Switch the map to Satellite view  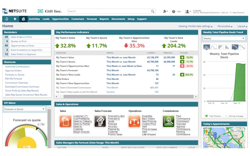tap(240, 130)
